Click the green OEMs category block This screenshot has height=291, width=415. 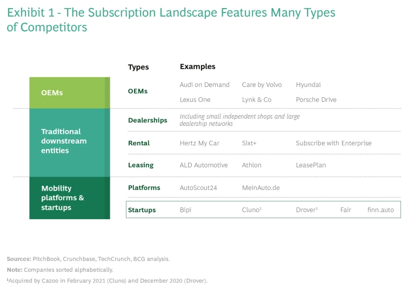(69, 92)
